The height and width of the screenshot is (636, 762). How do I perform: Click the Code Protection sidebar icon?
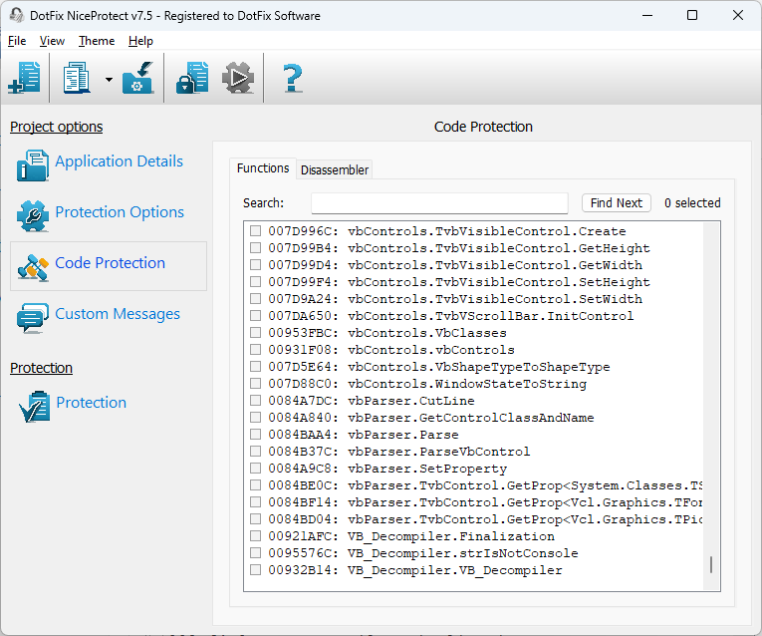tap(33, 267)
